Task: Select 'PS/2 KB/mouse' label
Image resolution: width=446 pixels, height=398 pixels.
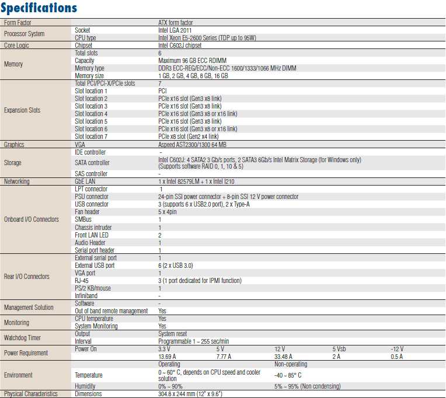Action: point(93,288)
